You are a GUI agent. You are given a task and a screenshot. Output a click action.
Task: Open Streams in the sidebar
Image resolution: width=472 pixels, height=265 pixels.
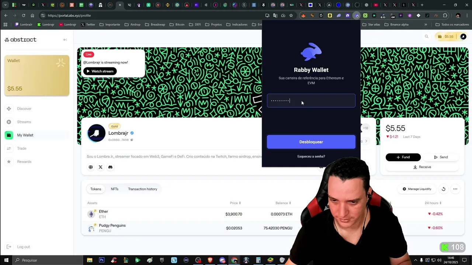click(24, 122)
